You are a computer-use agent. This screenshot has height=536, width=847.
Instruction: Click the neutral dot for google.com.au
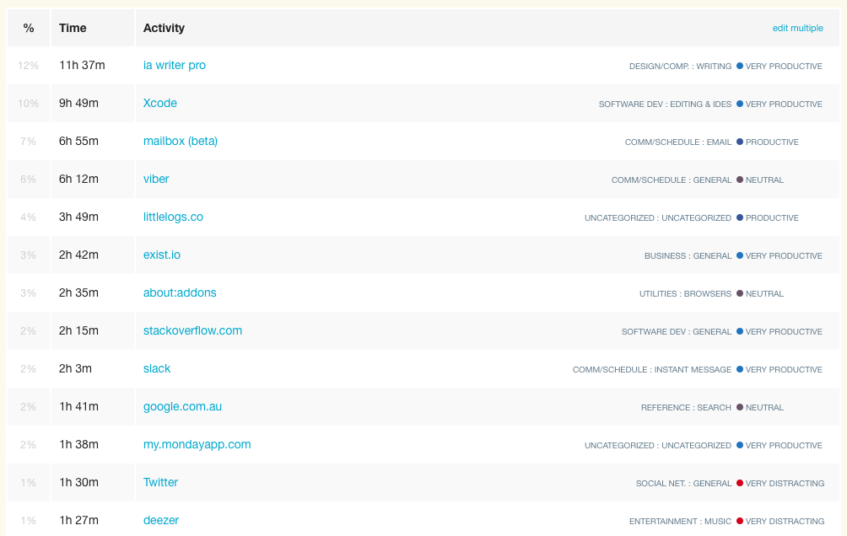point(740,407)
